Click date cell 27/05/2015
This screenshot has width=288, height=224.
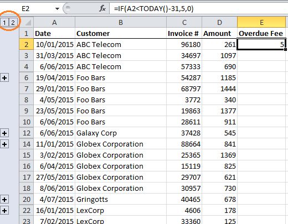54,177
